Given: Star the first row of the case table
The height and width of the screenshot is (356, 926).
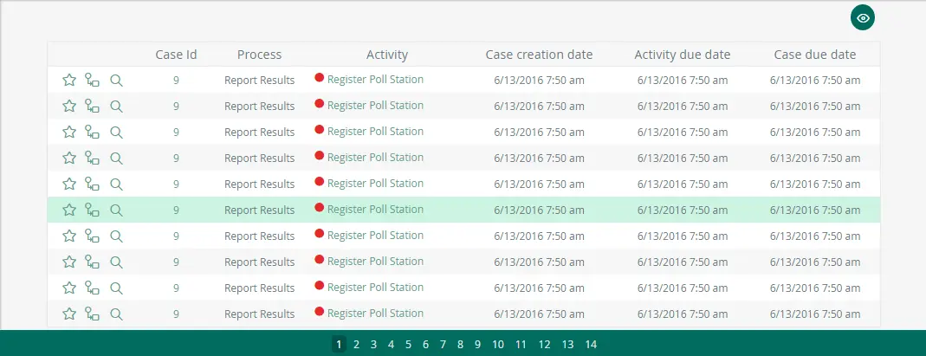Looking at the screenshot, I should point(69,80).
